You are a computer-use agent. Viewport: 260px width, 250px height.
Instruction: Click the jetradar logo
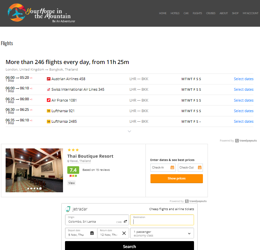pos(76,209)
